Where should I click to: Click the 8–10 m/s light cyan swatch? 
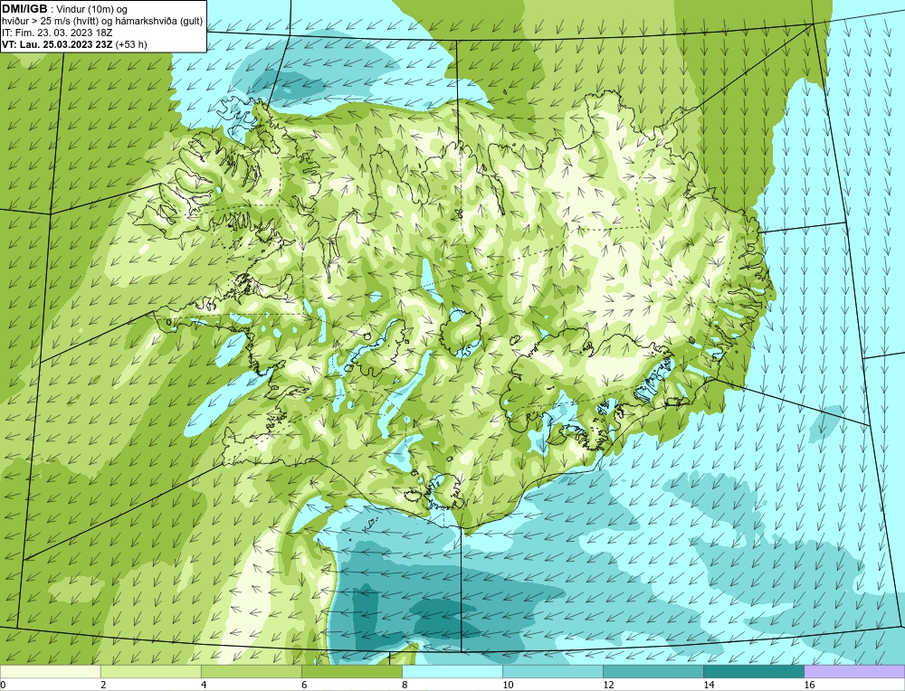click(x=452, y=671)
